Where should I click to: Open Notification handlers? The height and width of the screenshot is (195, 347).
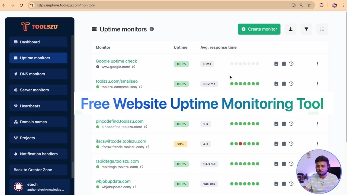[x=38, y=154]
